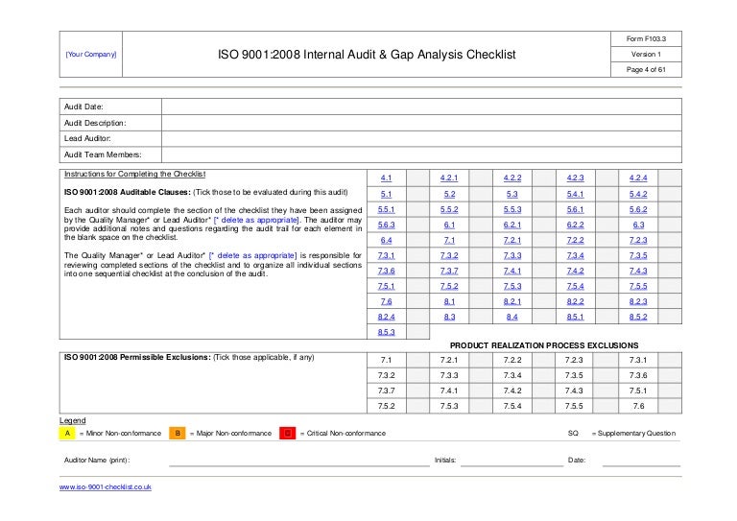Screen dimensions: 737x521
Task: Tick the box beside exclusion 7.6
Action: [672, 406]
